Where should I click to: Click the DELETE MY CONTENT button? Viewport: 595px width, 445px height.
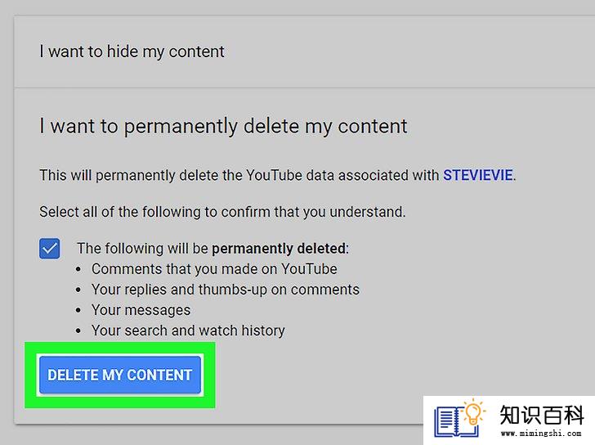tap(120, 375)
